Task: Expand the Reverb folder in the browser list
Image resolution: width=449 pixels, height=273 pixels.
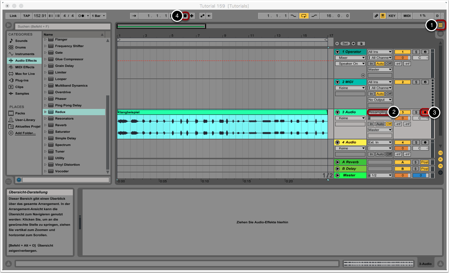Action: pyautogui.click(x=45, y=125)
